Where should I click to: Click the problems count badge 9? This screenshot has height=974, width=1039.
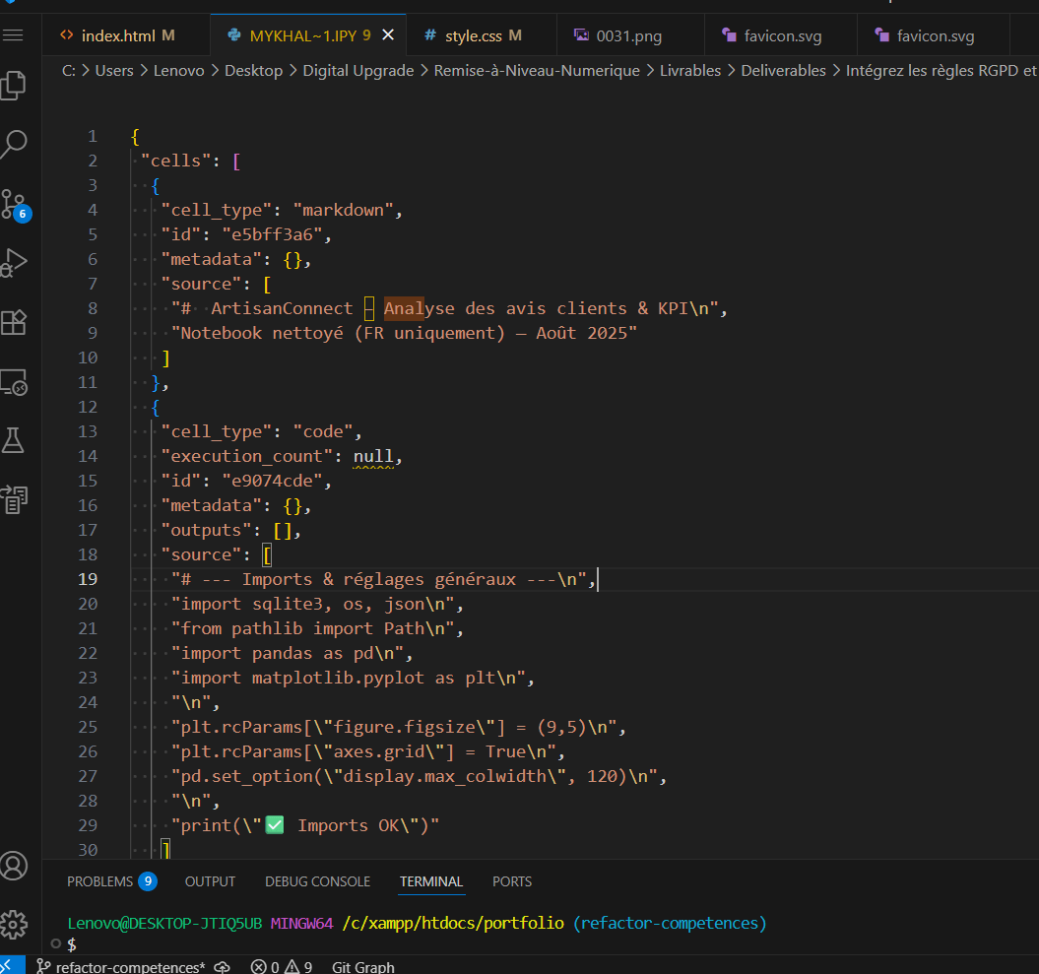click(147, 881)
